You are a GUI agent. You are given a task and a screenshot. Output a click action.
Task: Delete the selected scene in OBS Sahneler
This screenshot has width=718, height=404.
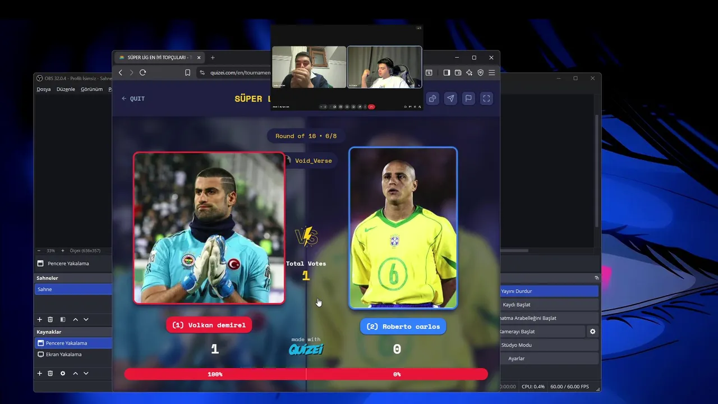tap(50, 319)
